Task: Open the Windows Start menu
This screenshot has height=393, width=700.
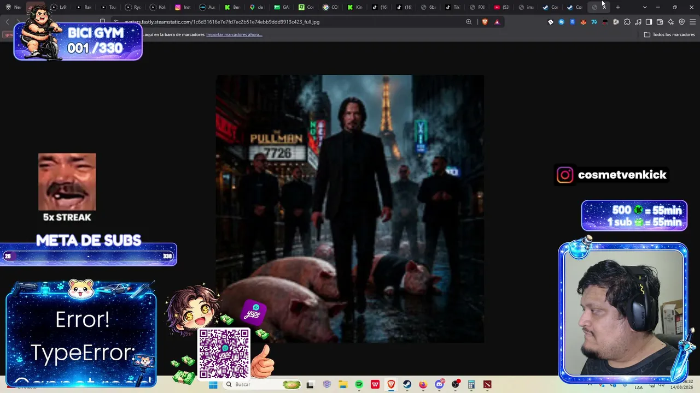Action: (213, 384)
